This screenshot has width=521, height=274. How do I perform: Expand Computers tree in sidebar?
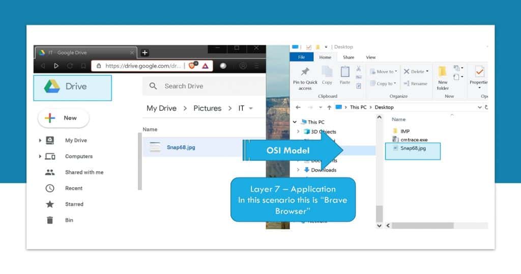tap(40, 156)
